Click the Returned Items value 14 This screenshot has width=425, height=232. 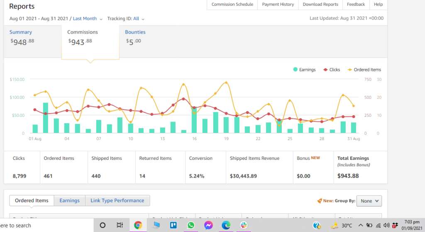coord(142,176)
